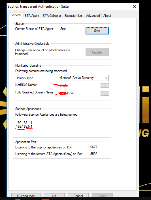
Task: Select appliance 192.168.5.1 in the list
Action: tap(24, 126)
